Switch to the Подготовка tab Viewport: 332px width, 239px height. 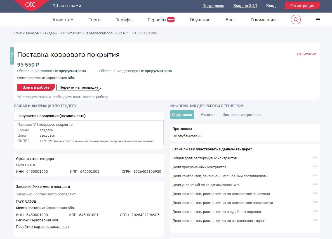182,115
